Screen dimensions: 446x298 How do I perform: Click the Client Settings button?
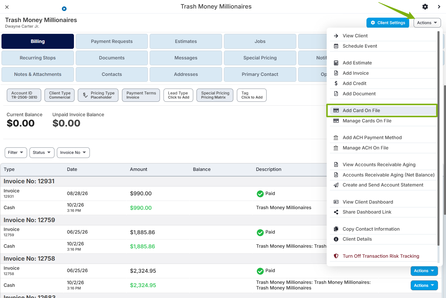coord(388,23)
